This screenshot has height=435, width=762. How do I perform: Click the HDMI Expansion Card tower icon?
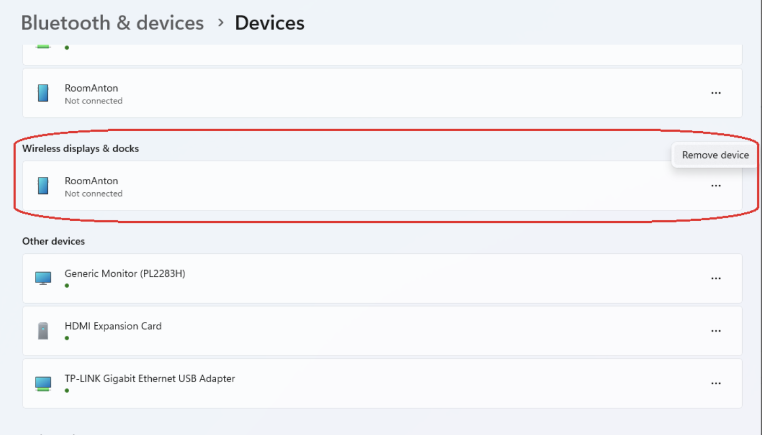tap(43, 331)
